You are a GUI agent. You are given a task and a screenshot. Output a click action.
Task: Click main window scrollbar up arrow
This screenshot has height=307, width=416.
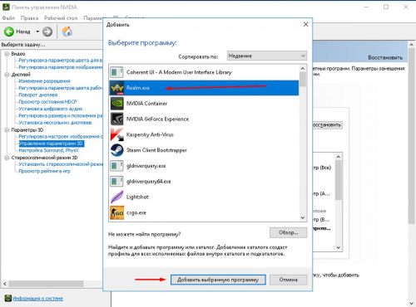point(411,45)
